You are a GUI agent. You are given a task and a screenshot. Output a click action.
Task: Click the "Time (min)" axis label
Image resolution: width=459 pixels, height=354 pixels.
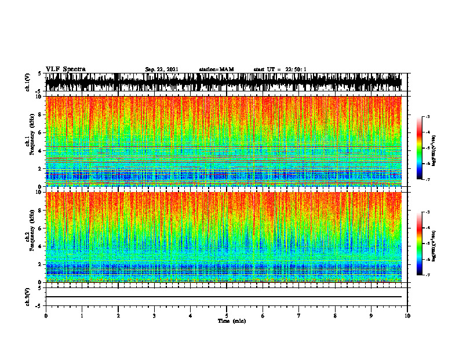coord(232,321)
